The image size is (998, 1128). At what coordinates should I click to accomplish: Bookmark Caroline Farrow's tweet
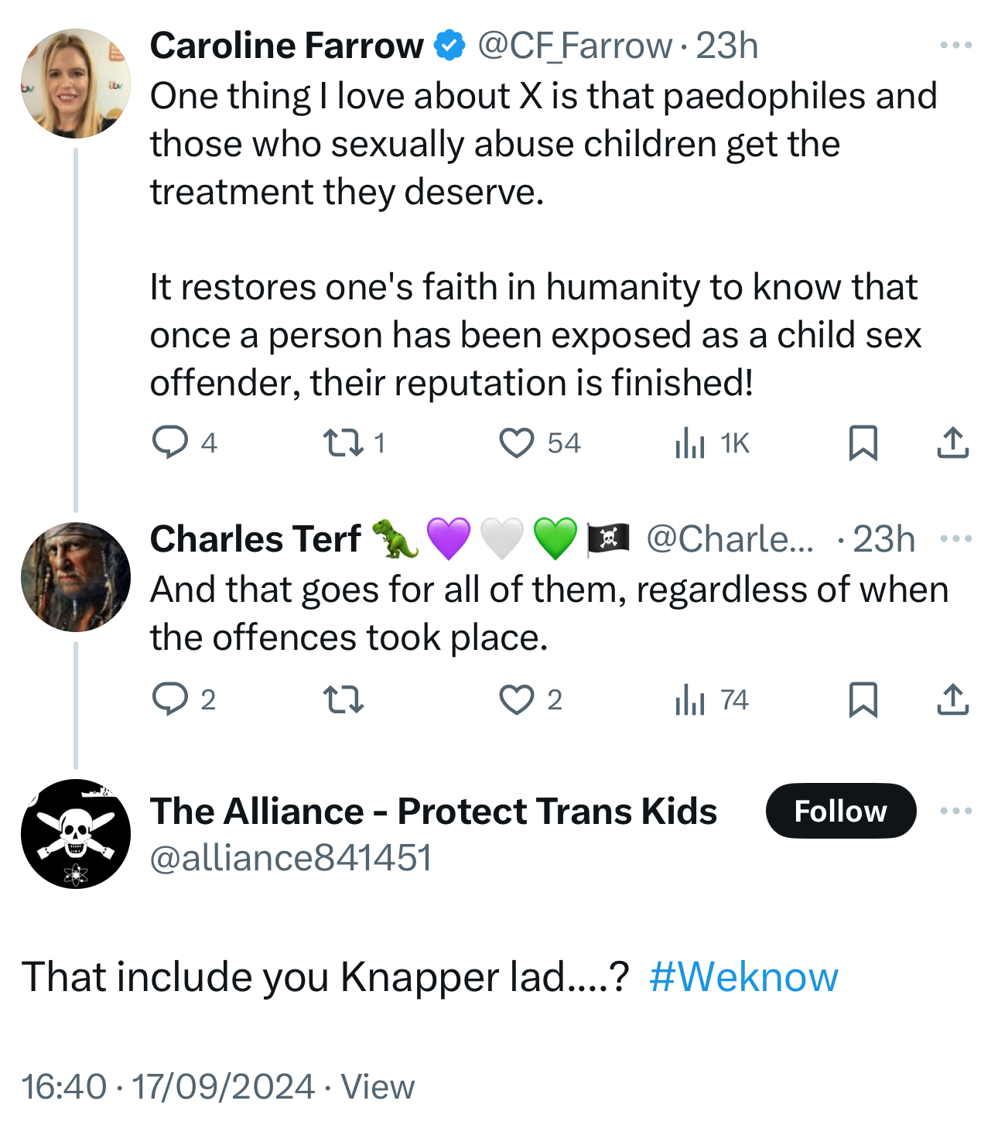click(863, 443)
